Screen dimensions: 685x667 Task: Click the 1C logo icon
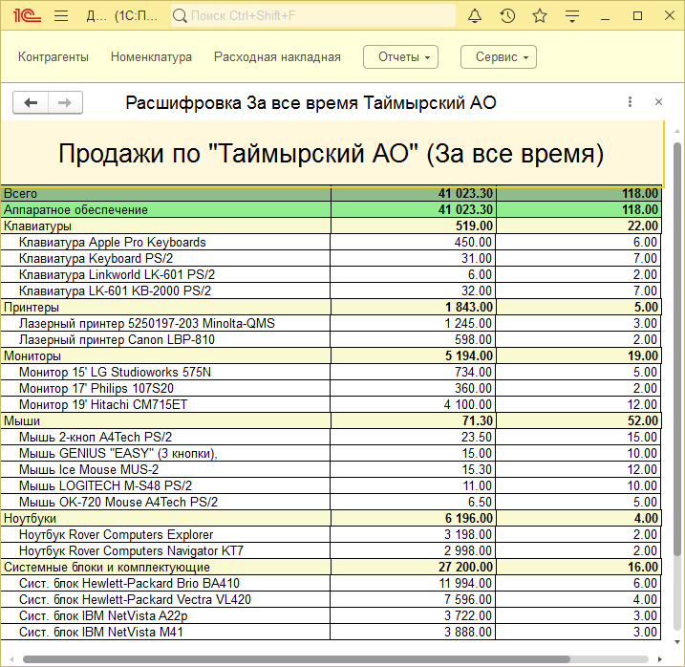(27, 16)
